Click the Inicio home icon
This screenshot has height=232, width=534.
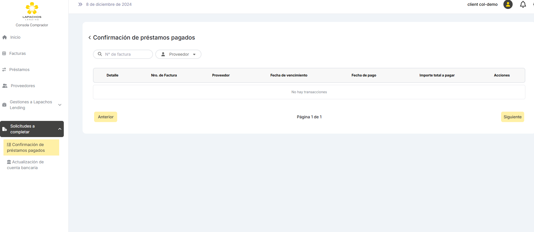pos(5,37)
